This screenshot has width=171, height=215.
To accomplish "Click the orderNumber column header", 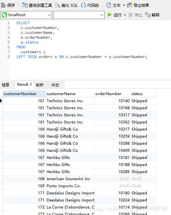I will [x=113, y=94].
